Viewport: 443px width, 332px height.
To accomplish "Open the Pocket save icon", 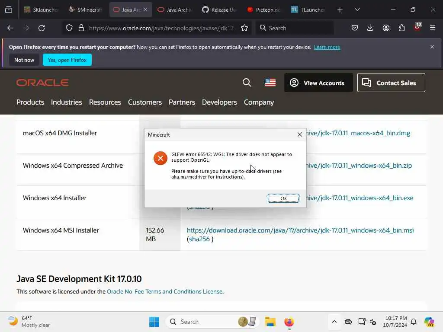I will click(x=355, y=28).
